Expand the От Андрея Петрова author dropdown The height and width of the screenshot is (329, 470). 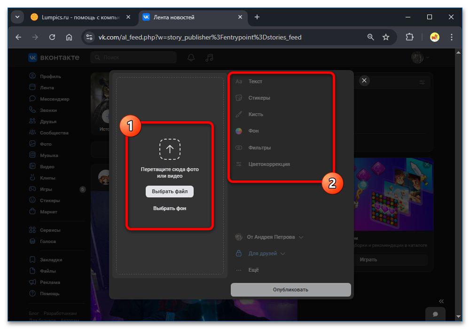tap(269, 237)
